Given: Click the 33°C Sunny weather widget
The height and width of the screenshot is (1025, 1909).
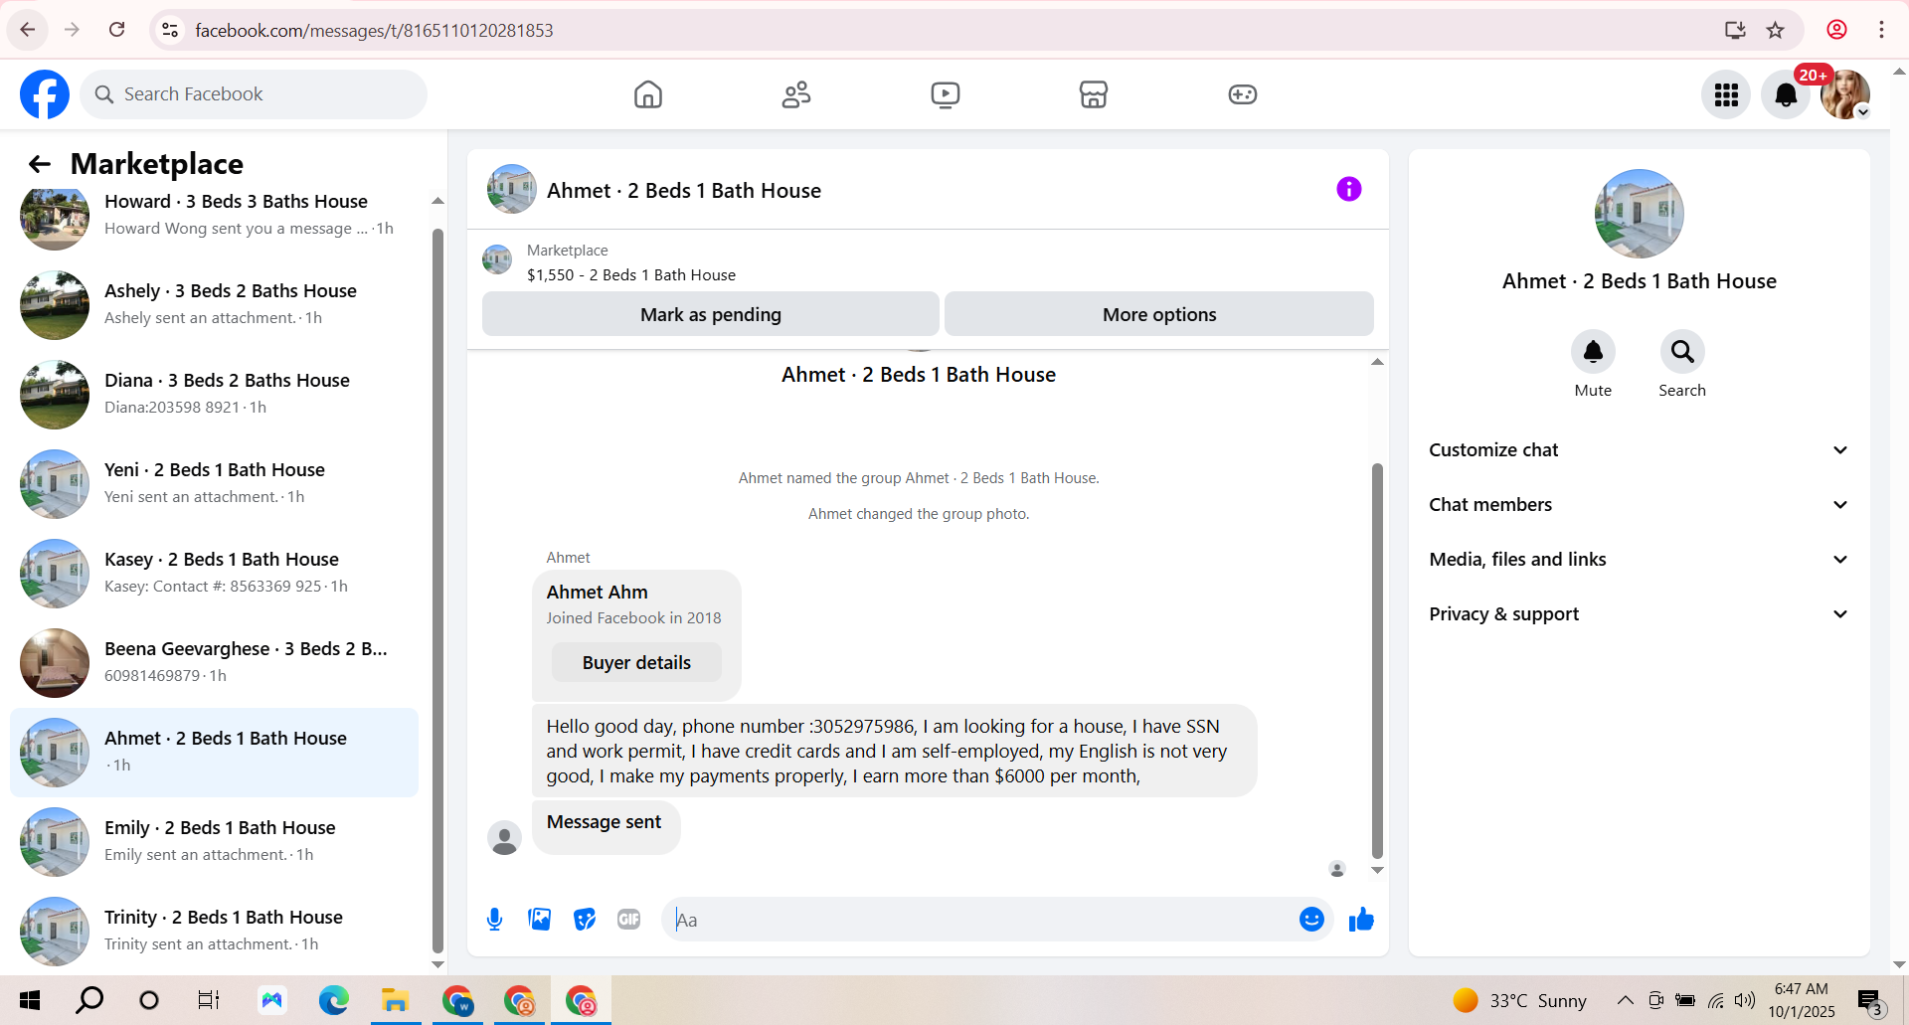Looking at the screenshot, I should pos(1519,1000).
